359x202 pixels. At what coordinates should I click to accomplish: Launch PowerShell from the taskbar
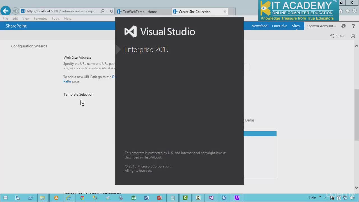[x=30, y=198]
